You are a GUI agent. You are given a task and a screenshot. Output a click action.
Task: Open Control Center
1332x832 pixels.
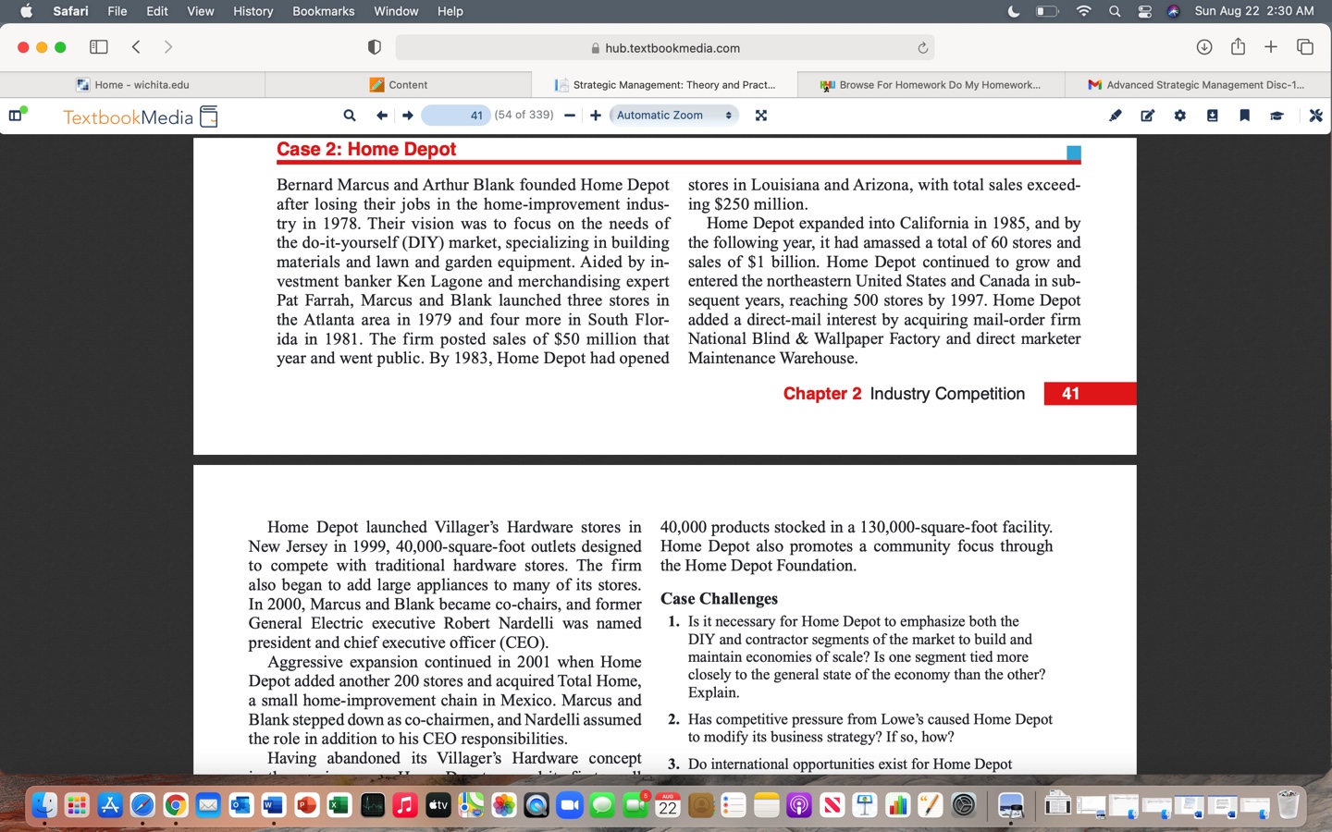(1145, 11)
